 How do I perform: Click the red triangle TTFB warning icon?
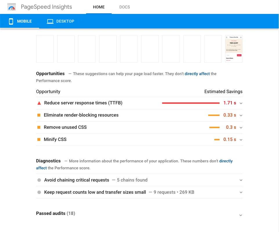click(39, 103)
